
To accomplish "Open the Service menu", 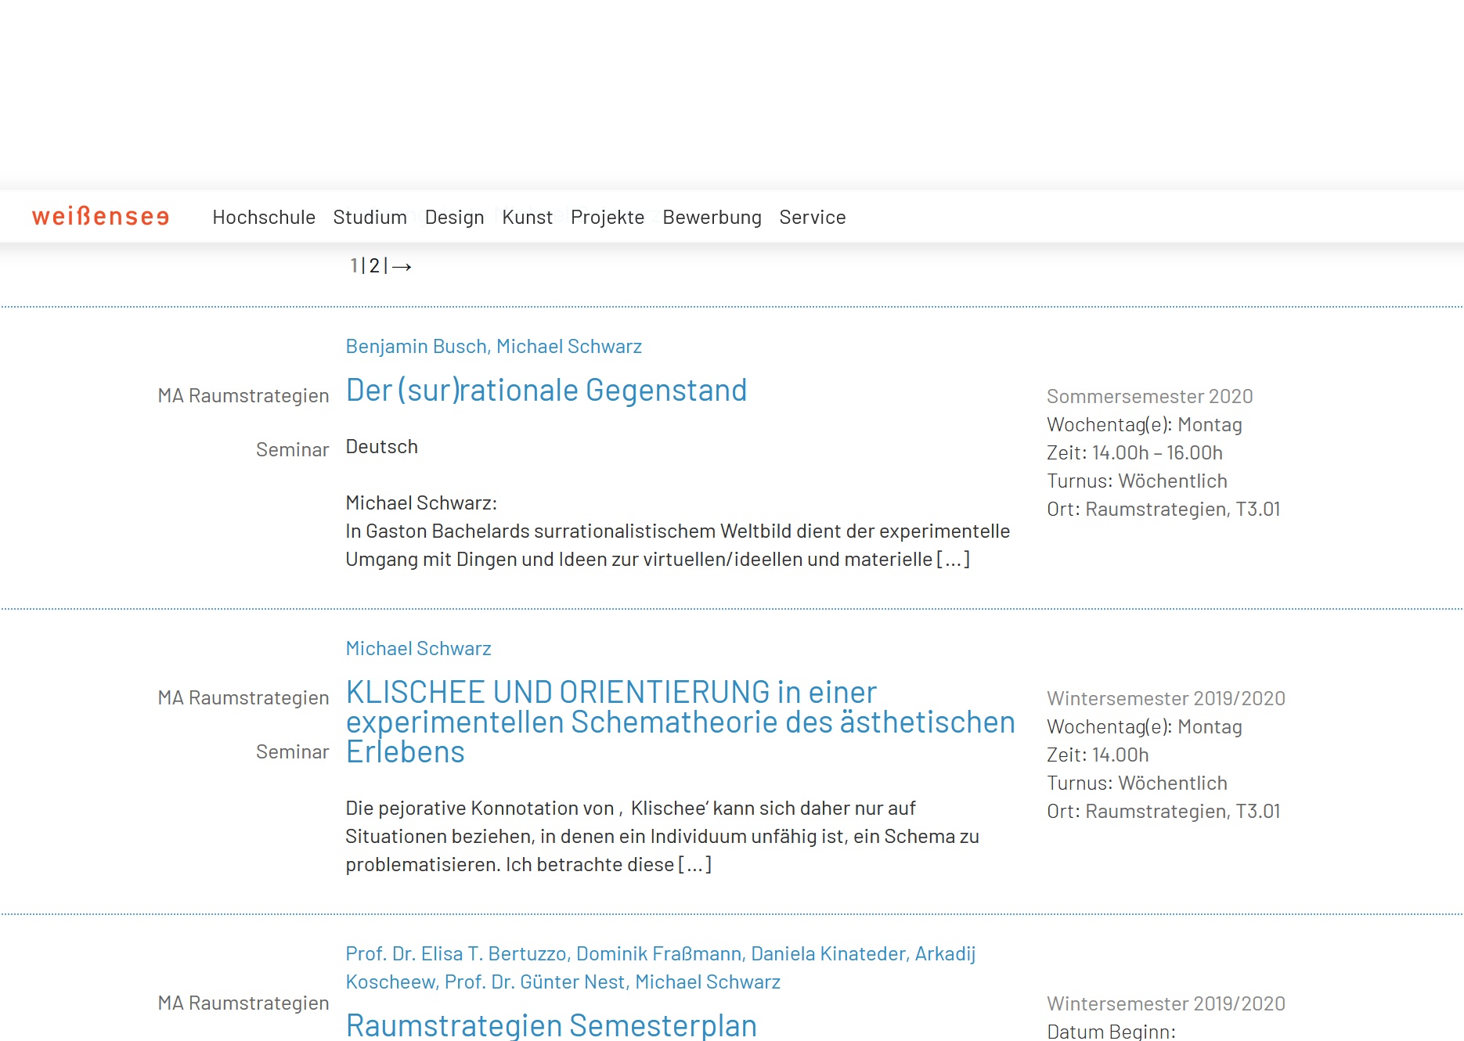I will coord(812,218).
